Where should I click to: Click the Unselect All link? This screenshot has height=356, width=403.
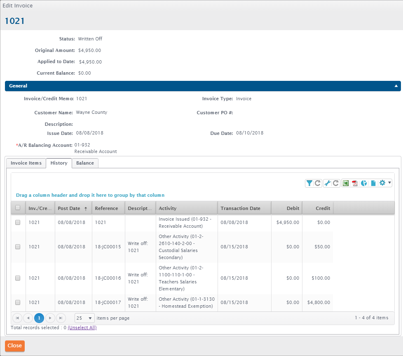click(82, 328)
